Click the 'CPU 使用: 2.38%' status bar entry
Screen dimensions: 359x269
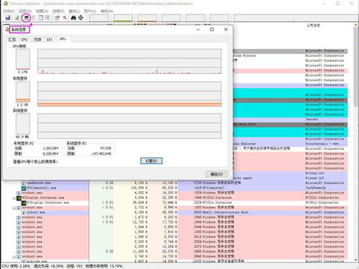(x=16, y=266)
